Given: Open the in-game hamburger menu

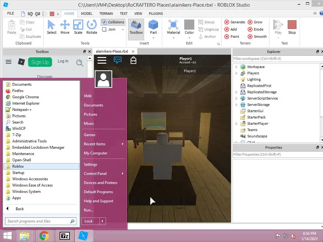Looking at the screenshot, I should [x=102, y=60].
